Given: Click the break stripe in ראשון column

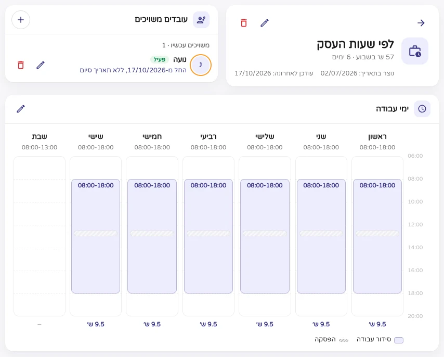Looking at the screenshot, I should click(377, 234).
